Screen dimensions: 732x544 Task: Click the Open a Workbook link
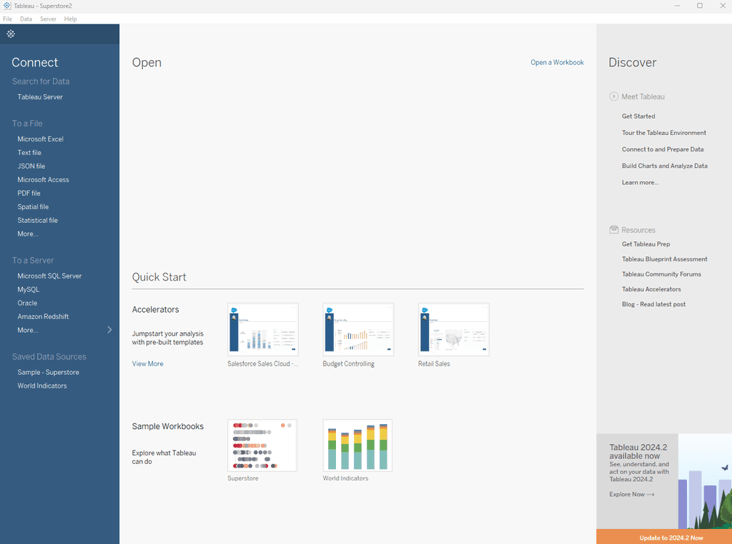[x=557, y=62]
